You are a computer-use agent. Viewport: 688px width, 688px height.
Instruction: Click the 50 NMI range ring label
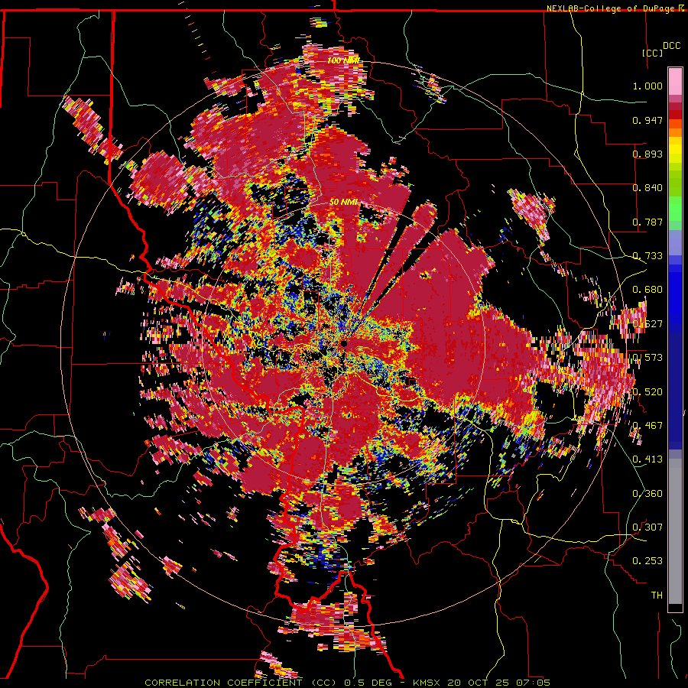point(343,203)
